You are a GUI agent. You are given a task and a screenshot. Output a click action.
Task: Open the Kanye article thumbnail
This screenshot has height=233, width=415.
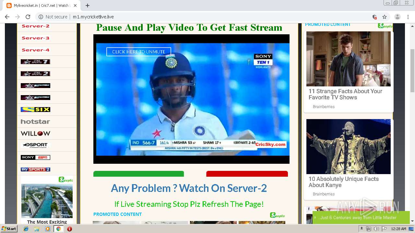(349, 147)
